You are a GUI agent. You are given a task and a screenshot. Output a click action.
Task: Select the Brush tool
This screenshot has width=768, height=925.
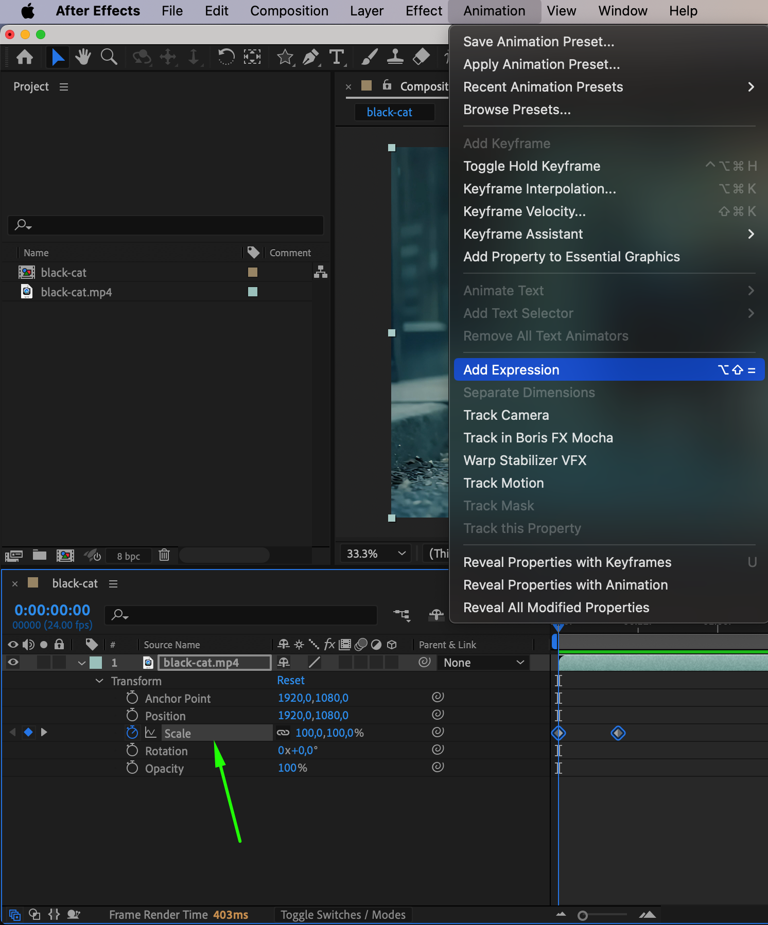369,57
